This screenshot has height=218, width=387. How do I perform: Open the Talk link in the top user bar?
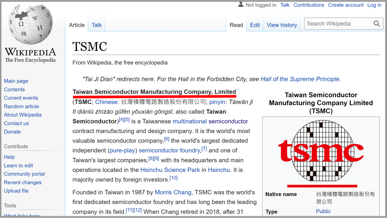pyautogui.click(x=285, y=5)
